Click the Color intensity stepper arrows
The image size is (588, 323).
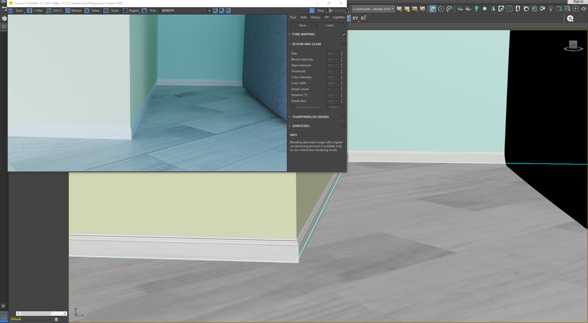coord(342,77)
